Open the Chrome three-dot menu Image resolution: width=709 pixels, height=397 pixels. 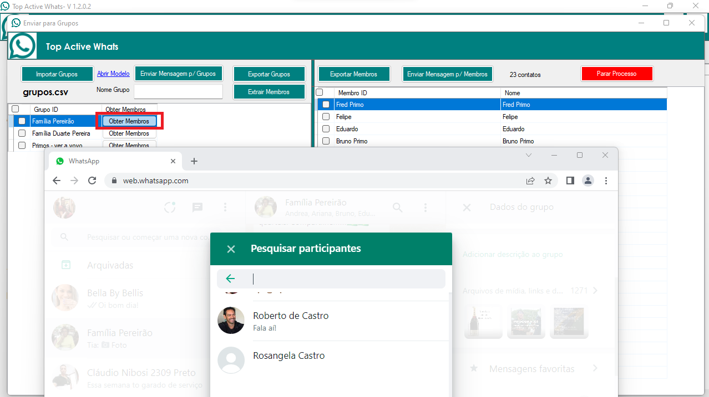point(606,181)
